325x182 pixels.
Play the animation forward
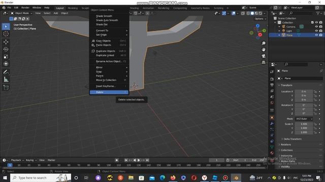click(x=139, y=160)
